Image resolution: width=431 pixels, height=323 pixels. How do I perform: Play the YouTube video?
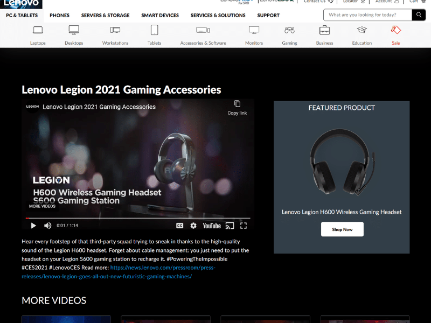pos(33,226)
